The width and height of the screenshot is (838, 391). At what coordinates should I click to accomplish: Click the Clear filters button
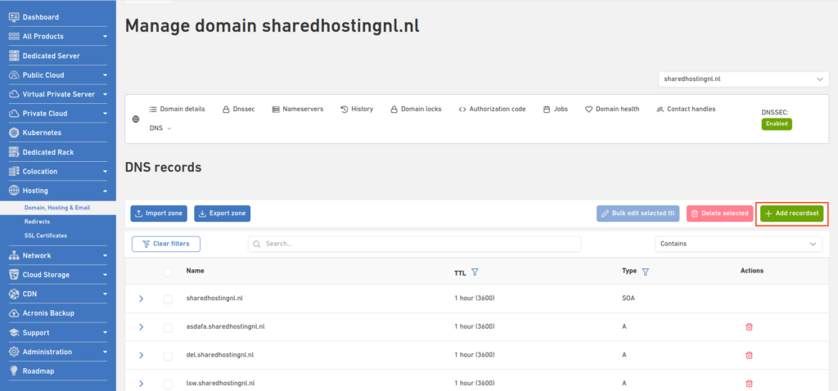point(165,244)
